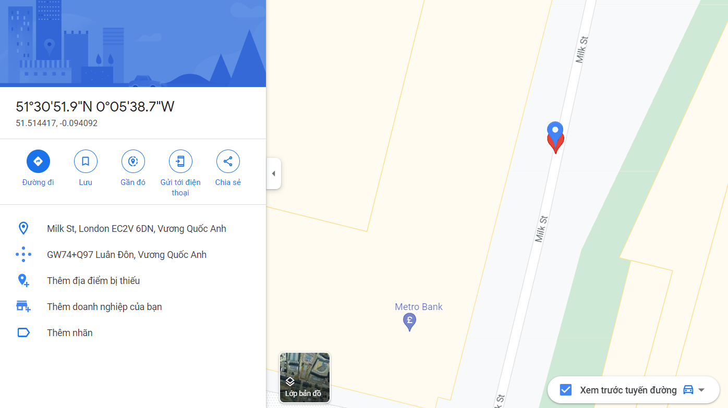Click the Đường đi directions icon
The image size is (728, 408).
(x=38, y=162)
